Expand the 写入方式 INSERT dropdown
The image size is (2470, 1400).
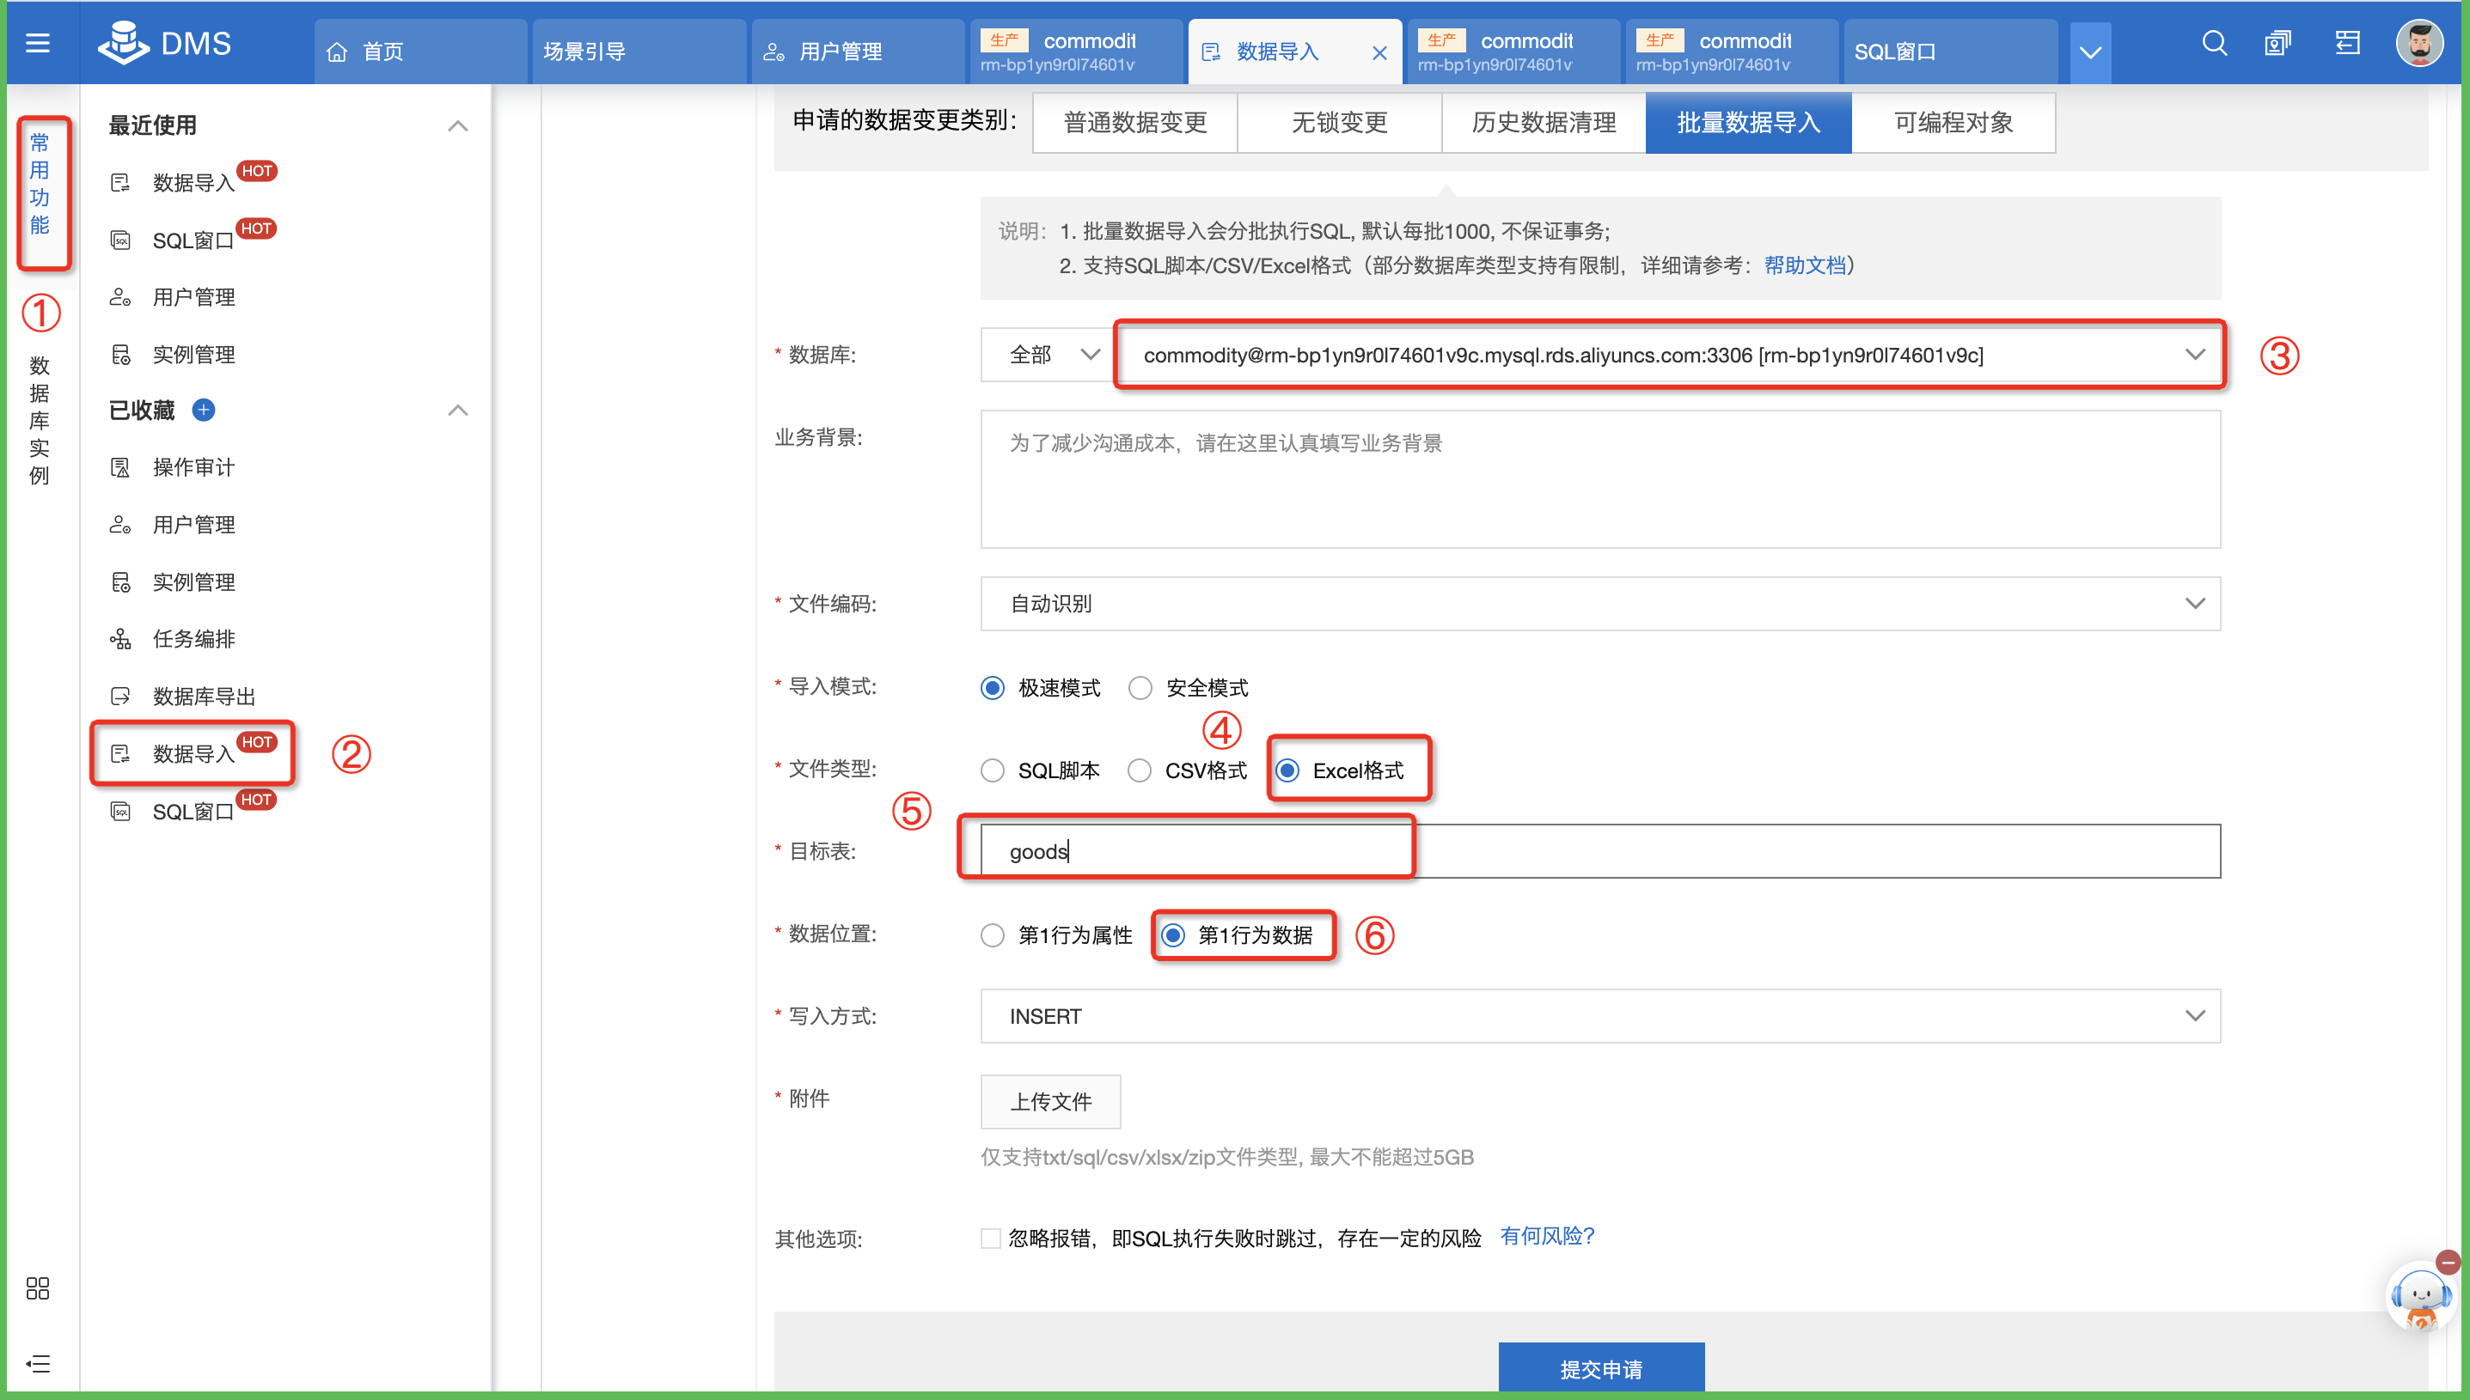pos(1600,1016)
